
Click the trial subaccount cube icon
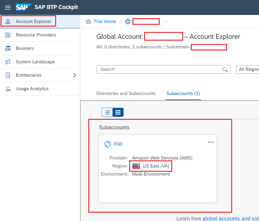click(107, 144)
